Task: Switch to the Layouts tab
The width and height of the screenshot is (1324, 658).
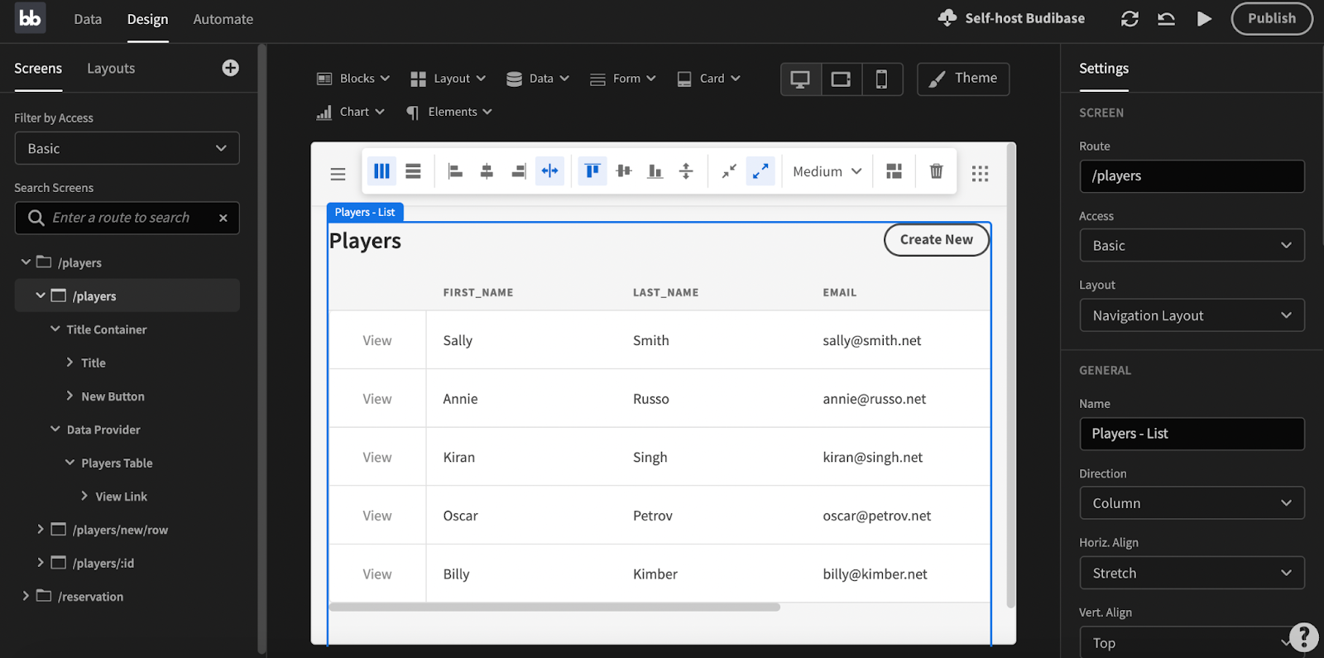Action: tap(111, 69)
